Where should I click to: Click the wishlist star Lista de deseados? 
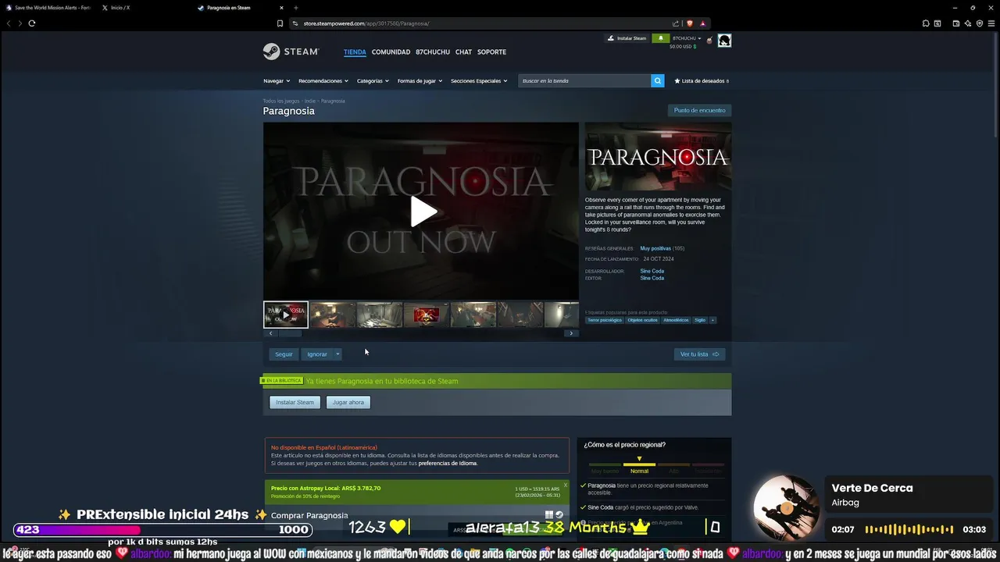click(x=701, y=80)
